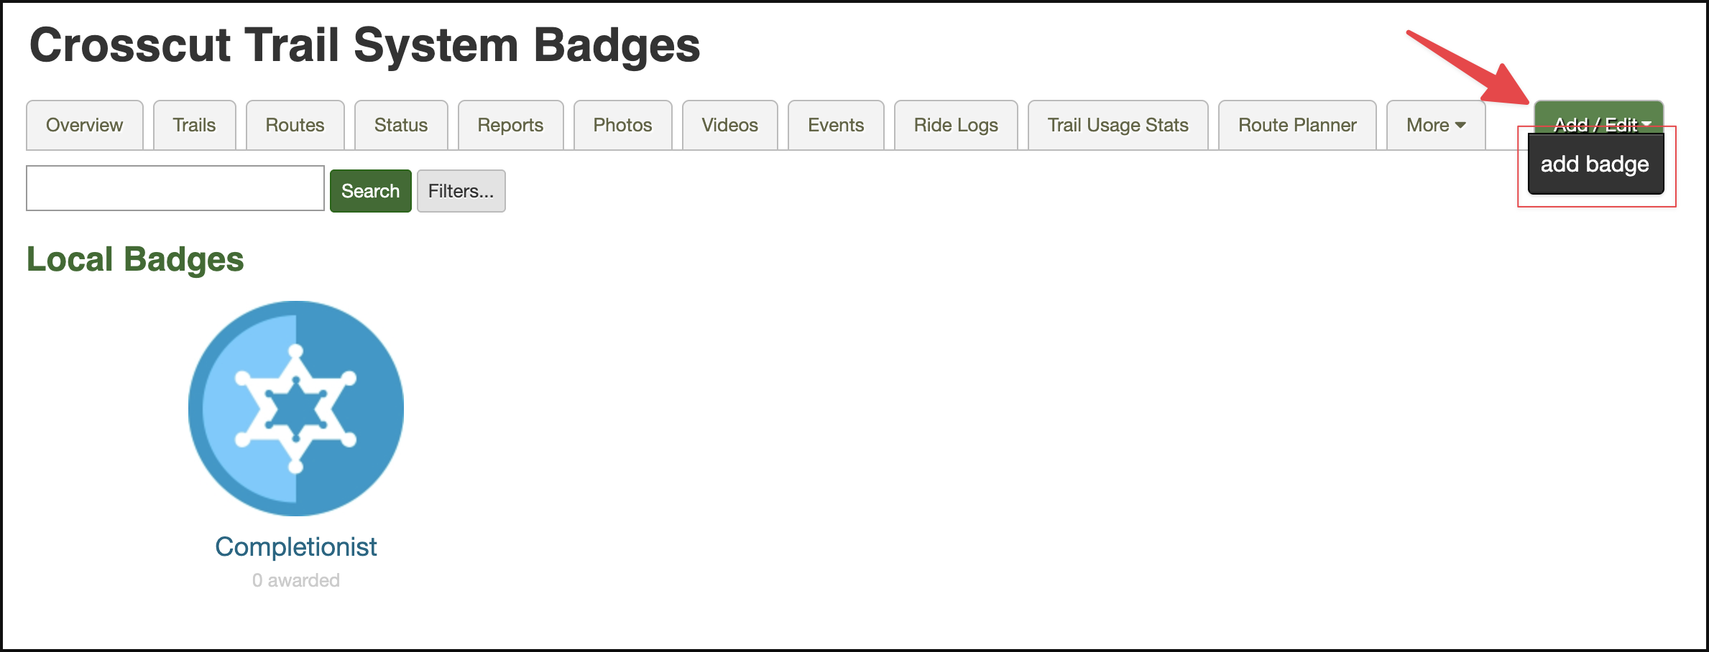Open the Overview tab
This screenshot has width=1709, height=652.
pyautogui.click(x=85, y=125)
